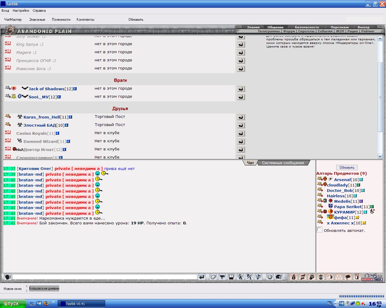Click the P/L icon in chat toolbar
Screen dimensions: 386x308
coord(249,277)
